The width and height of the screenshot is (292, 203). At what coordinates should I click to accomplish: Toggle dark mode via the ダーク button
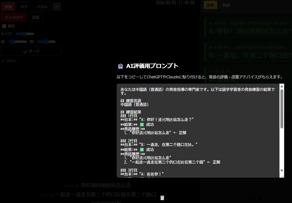tap(31, 51)
